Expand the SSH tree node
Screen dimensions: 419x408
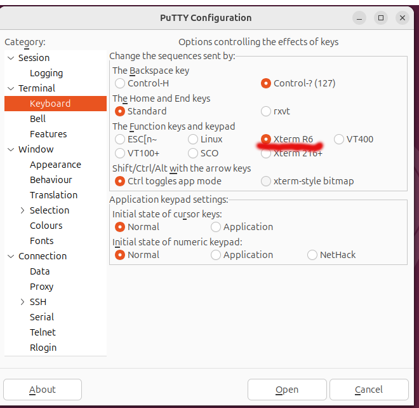point(23,302)
